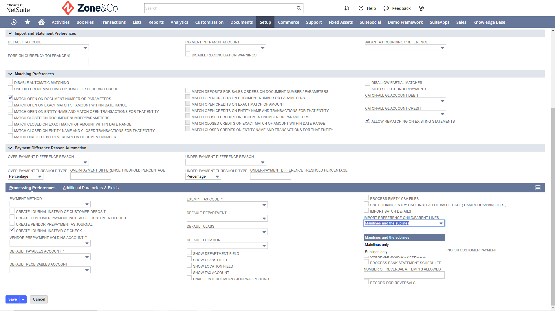555x311 pixels.
Task: Collapse the Matching Preferences section
Action: point(10,74)
